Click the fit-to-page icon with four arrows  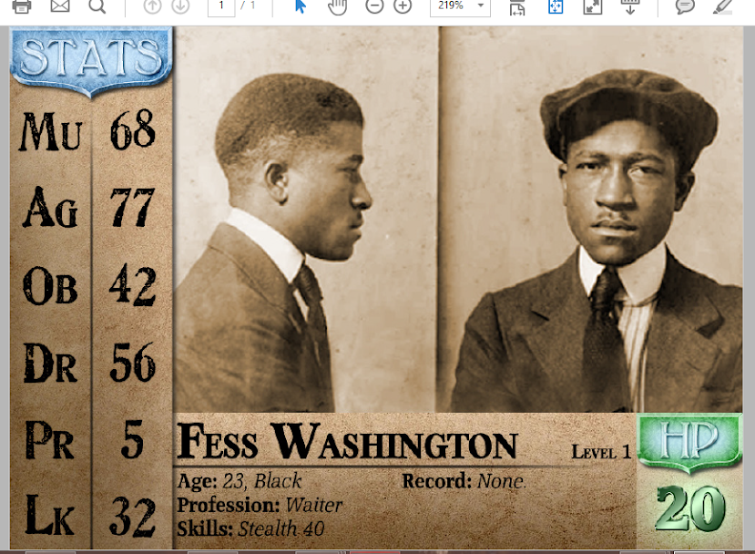[556, 6]
